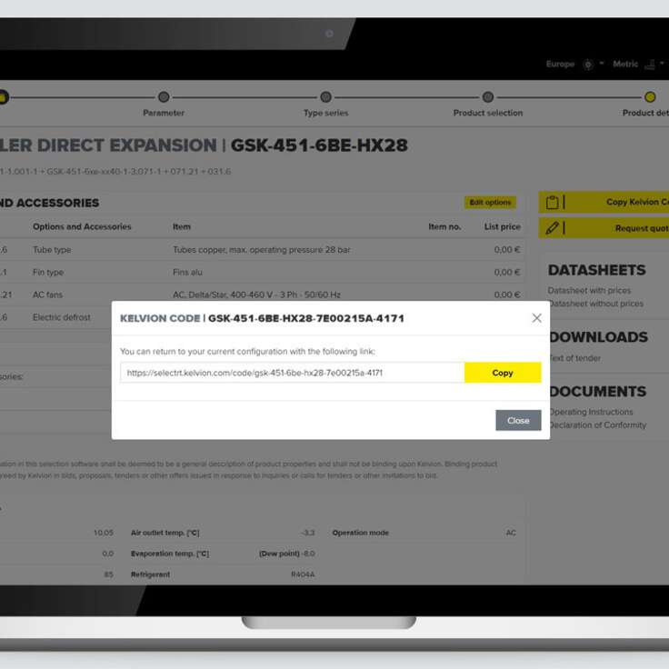
Task: Click the Item no. column header
Action: pyautogui.click(x=444, y=226)
